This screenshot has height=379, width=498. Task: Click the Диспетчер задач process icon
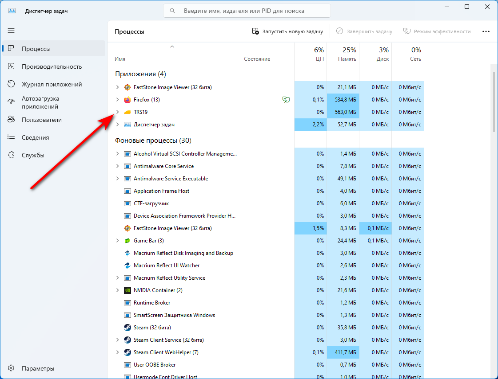pyautogui.click(x=127, y=125)
